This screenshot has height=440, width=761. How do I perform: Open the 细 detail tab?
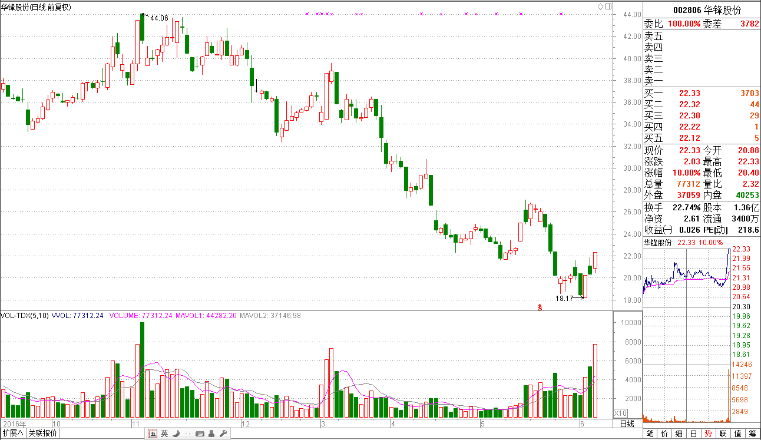click(x=679, y=434)
